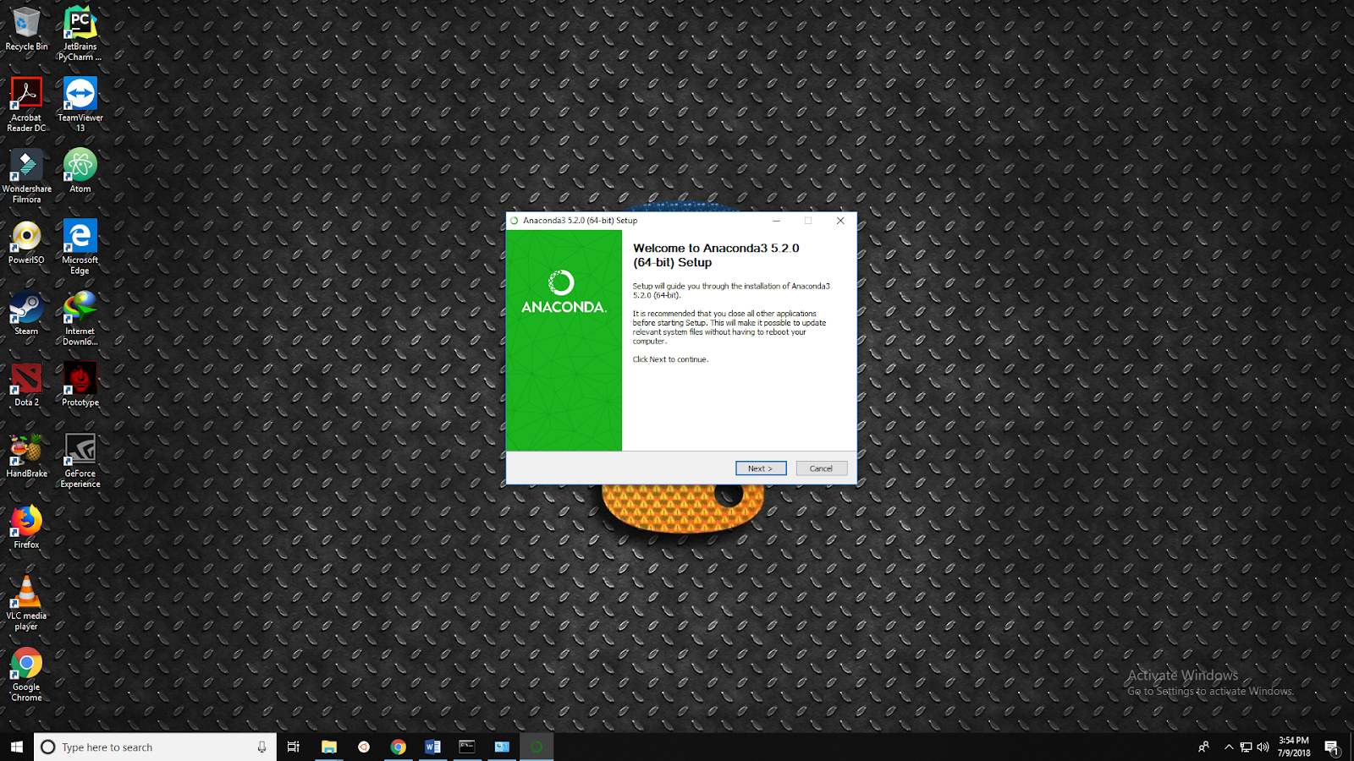This screenshot has width=1354, height=761.
Task: Select the TeamViewer 13 desktop shortcut
Action: [x=80, y=105]
